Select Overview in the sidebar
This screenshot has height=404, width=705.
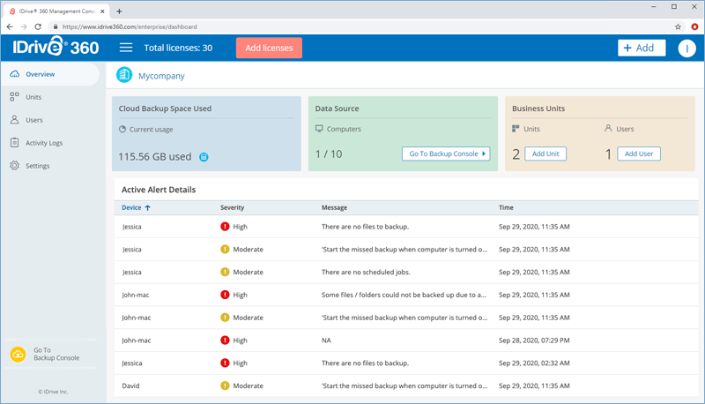49,74
